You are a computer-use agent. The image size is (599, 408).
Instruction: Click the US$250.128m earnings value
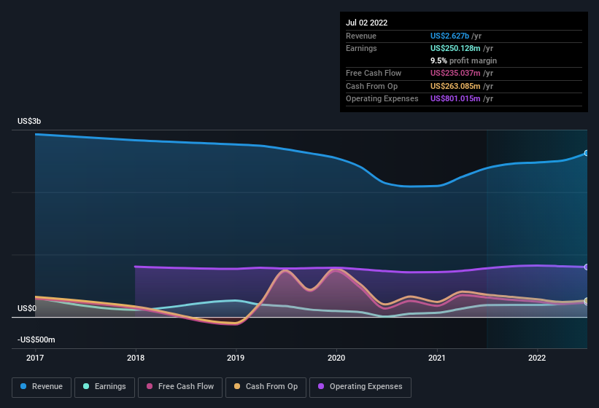point(455,48)
